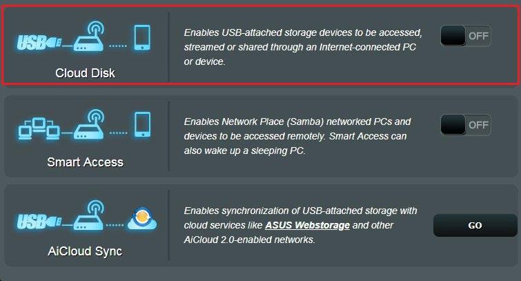This screenshot has height=281, width=521.
Task: Open the ASUS Webstorage link
Action: coord(307,225)
